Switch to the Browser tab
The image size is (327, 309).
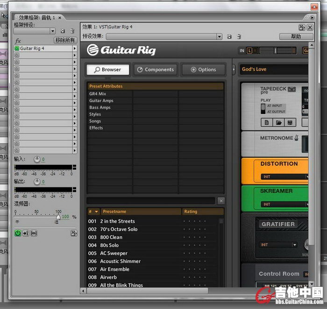[x=108, y=70]
